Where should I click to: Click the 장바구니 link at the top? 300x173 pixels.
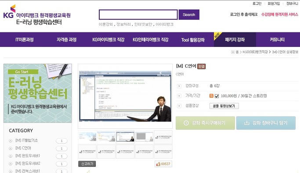click(292, 4)
